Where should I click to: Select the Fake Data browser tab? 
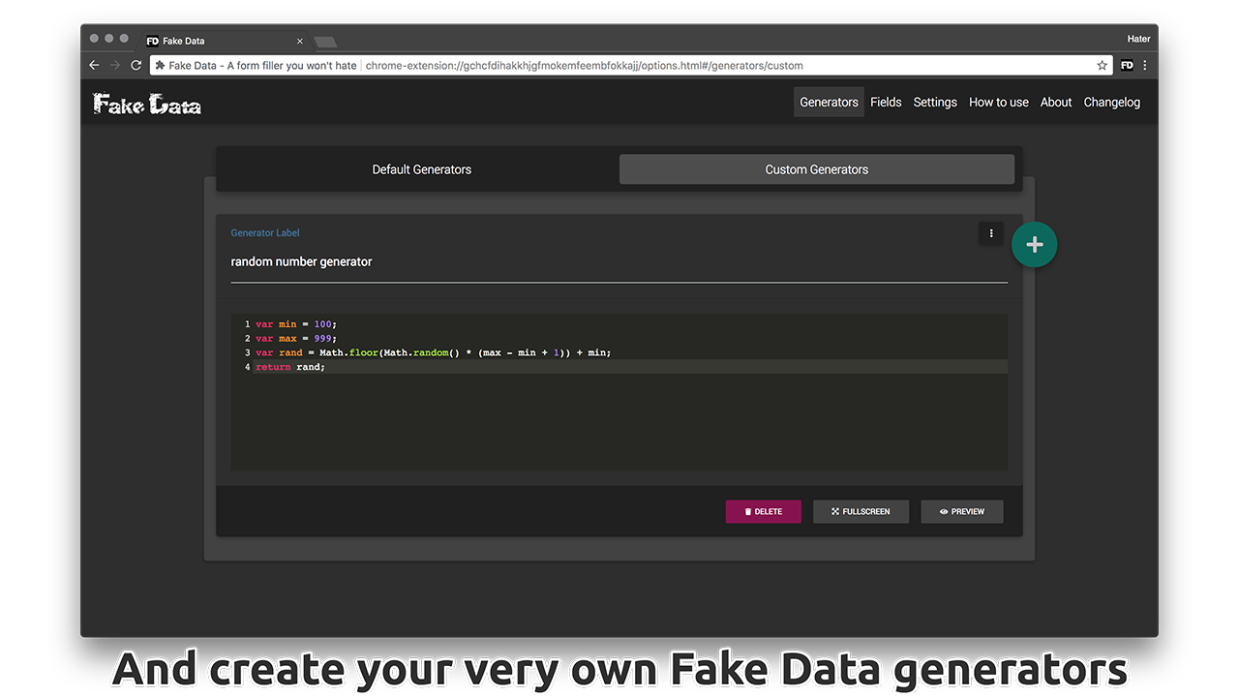[225, 41]
